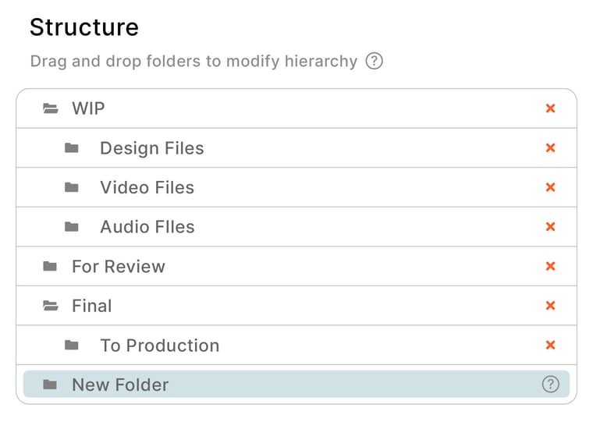Click the New Folder row's folder icon
Viewport: 593px width, 422px height.
point(51,385)
